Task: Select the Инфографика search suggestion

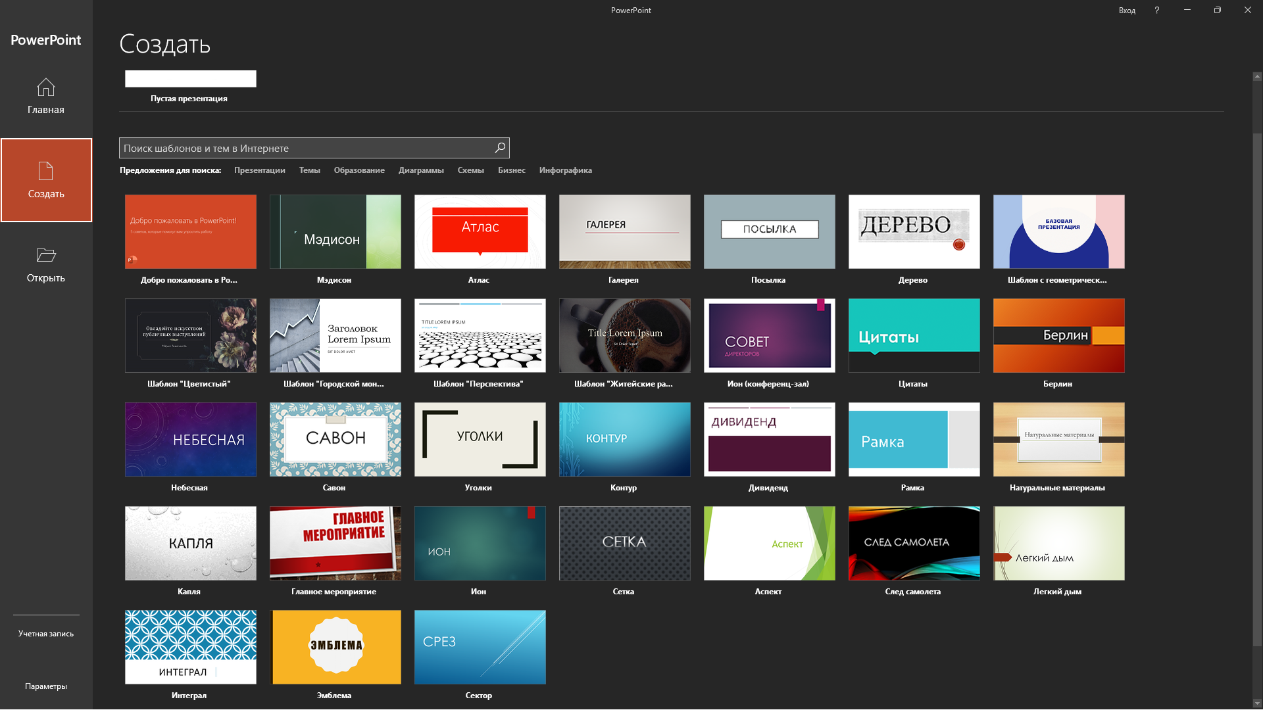Action: 565,170
